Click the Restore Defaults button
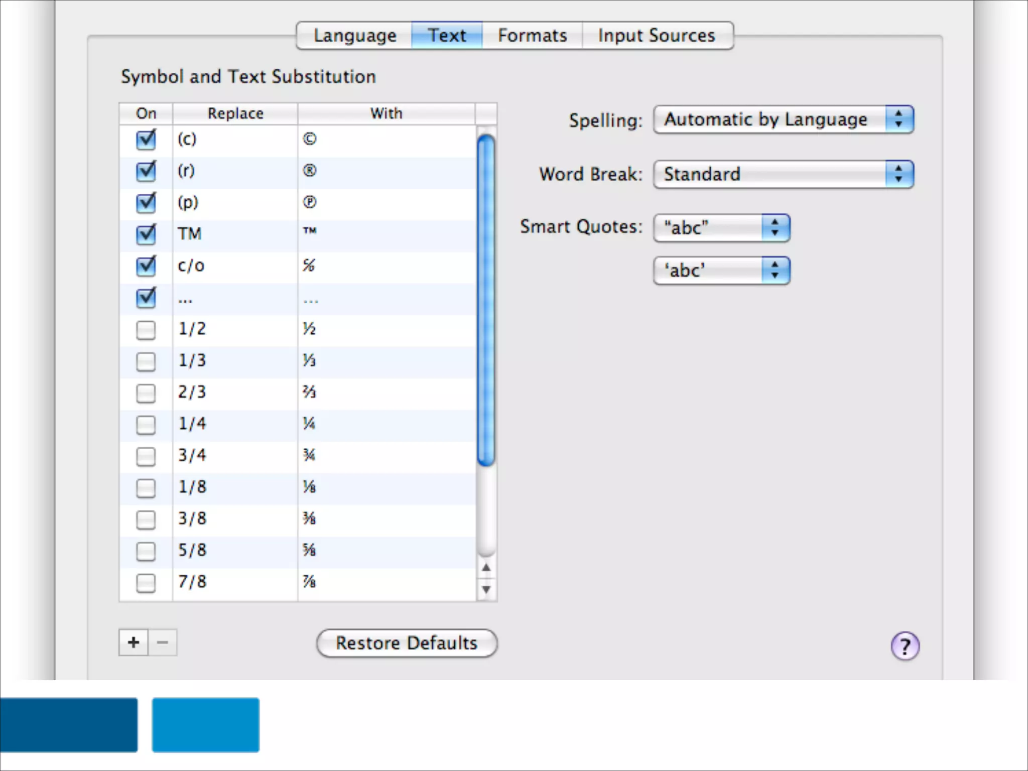The height and width of the screenshot is (771, 1028). 407,643
